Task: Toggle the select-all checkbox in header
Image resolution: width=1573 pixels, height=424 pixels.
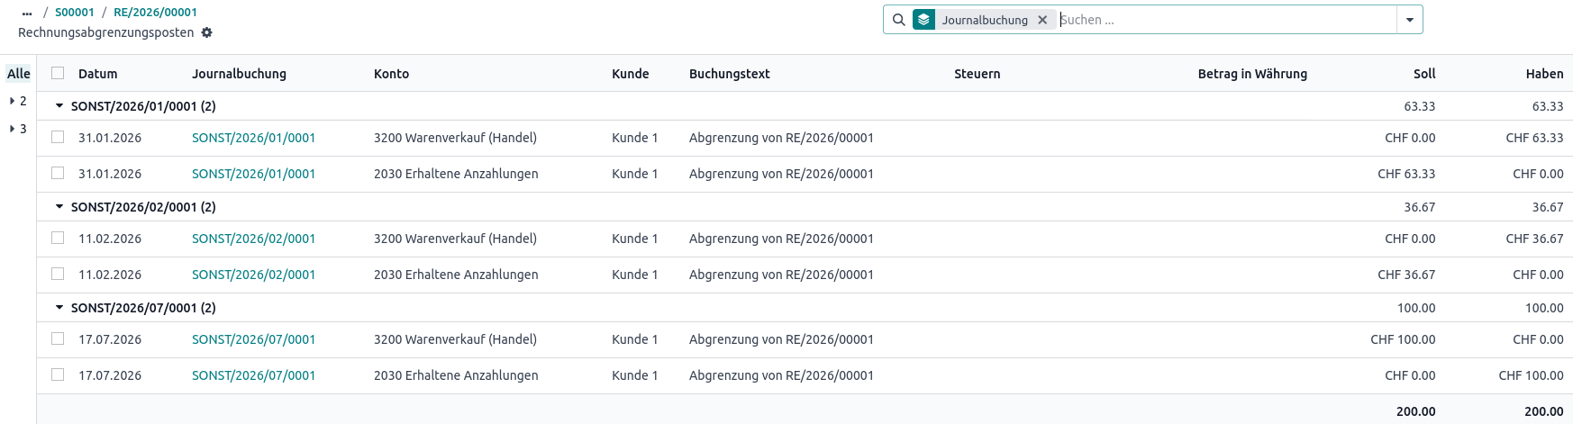Action: tap(58, 73)
